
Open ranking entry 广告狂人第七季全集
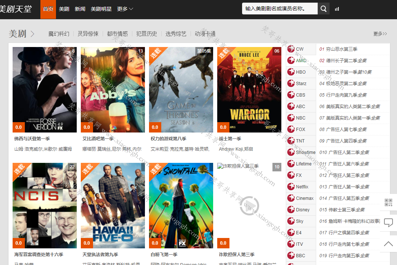(x=346, y=129)
